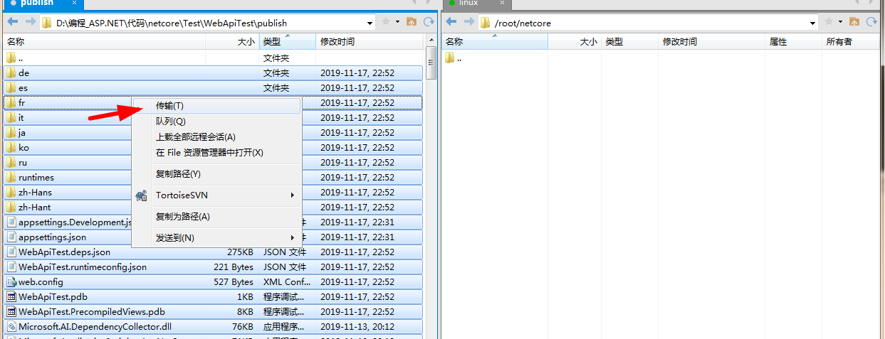The width and height of the screenshot is (885, 339).
Task: Click the TortoiseSVN icon in context menu
Action: [141, 195]
